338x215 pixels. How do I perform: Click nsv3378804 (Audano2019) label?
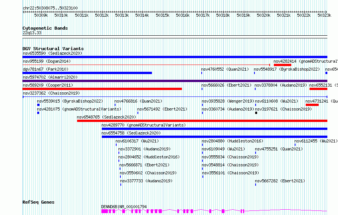click(281, 85)
